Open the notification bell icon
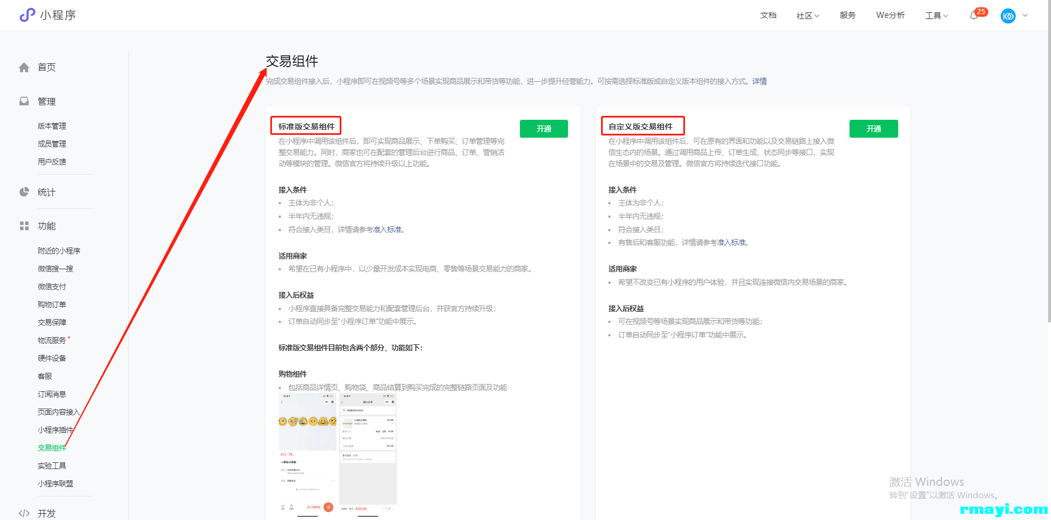 [x=974, y=16]
